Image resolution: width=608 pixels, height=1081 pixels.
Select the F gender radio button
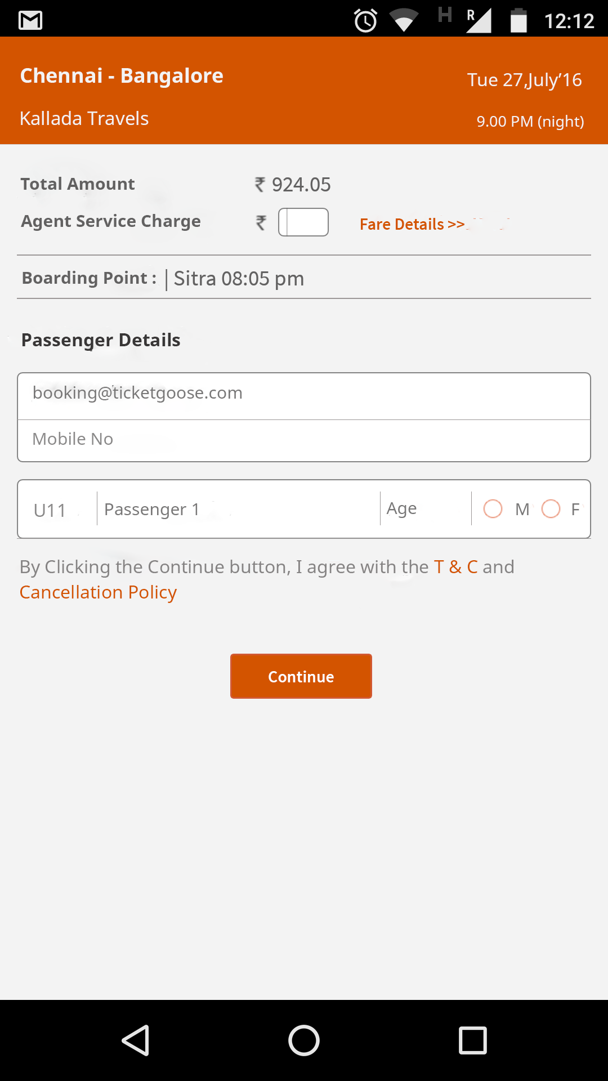(551, 509)
